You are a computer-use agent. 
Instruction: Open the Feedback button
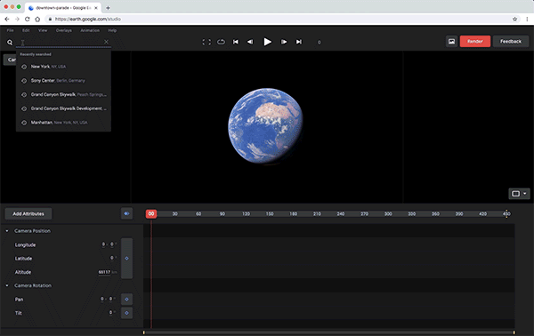point(511,42)
